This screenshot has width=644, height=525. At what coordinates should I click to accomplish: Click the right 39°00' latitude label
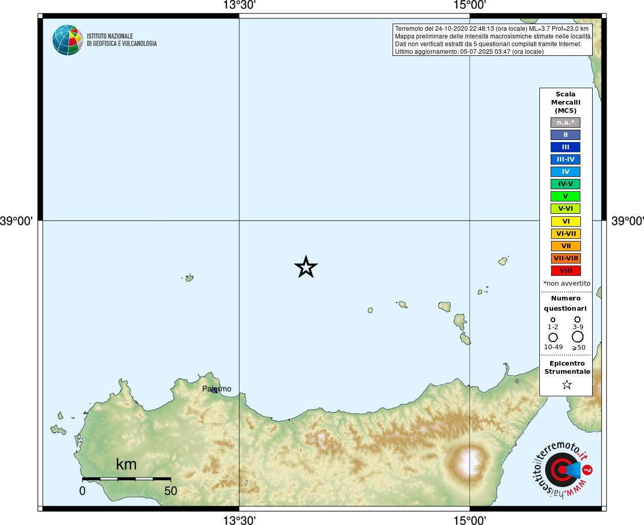[x=627, y=221]
